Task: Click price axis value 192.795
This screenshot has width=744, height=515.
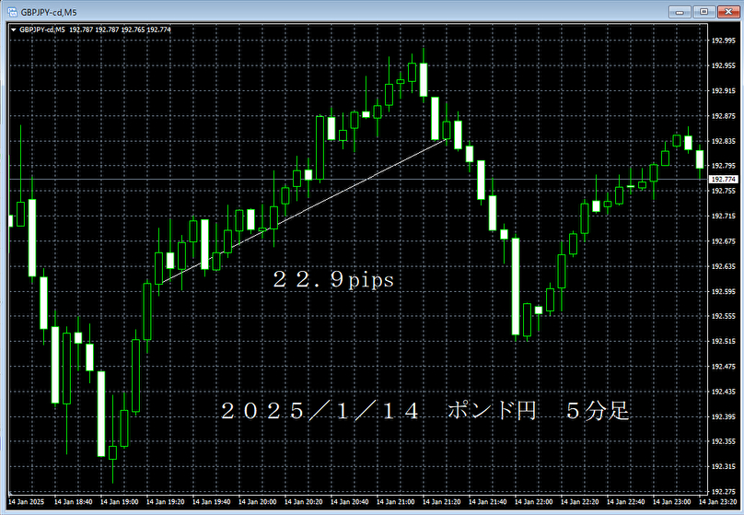Action: [x=724, y=166]
